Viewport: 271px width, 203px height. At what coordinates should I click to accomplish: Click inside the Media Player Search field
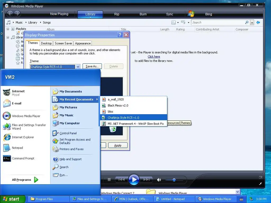click(218, 22)
